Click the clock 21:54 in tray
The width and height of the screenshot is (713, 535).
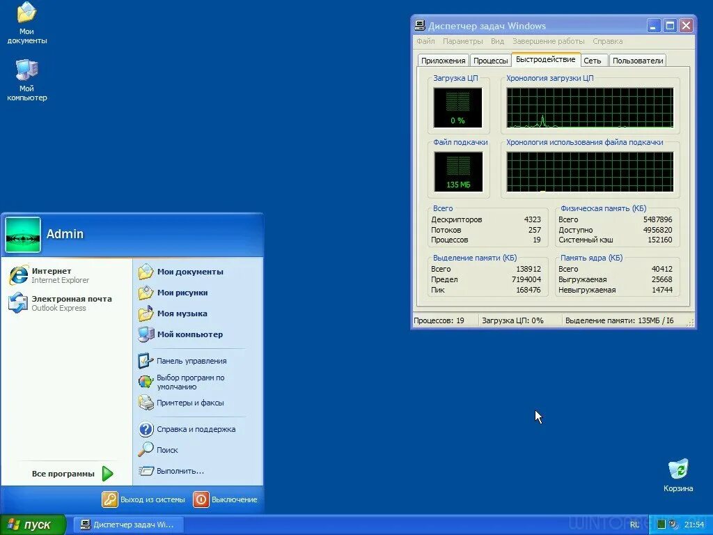click(x=694, y=525)
